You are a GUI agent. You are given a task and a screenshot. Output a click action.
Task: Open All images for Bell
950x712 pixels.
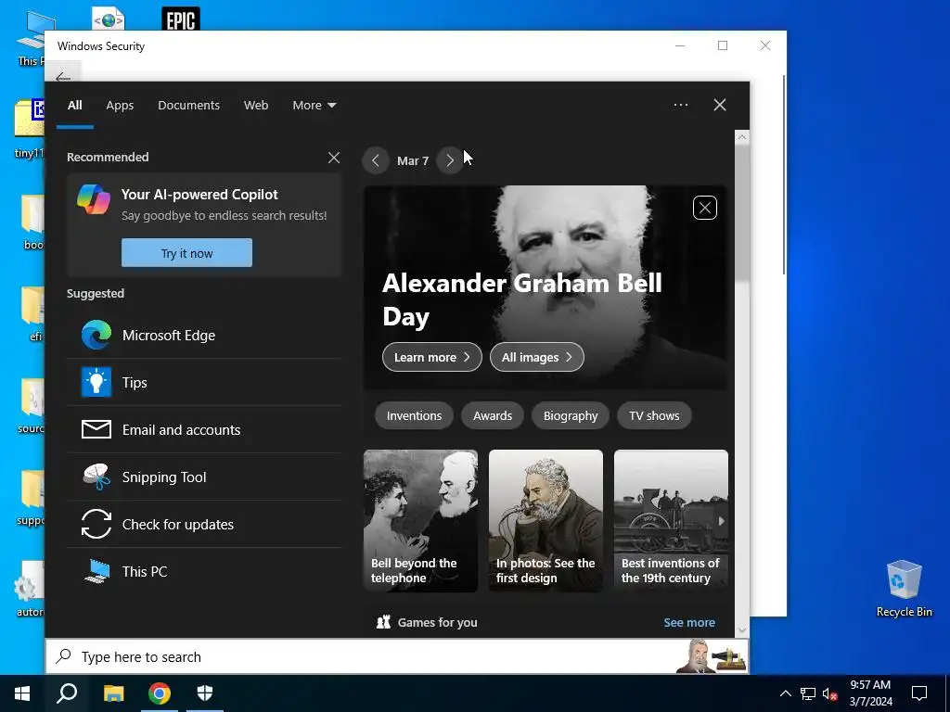coord(537,357)
